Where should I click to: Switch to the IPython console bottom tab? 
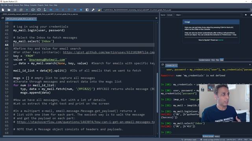click(x=208, y=137)
